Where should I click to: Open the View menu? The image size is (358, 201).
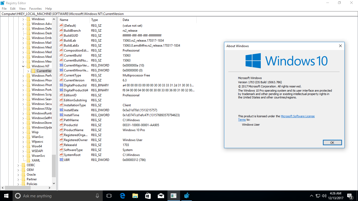point(22,9)
